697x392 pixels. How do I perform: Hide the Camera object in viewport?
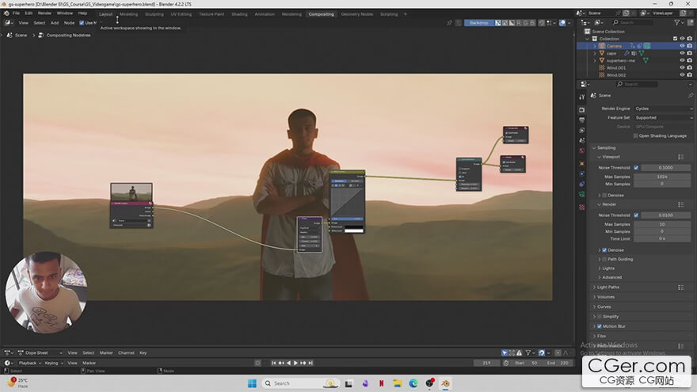coord(682,46)
